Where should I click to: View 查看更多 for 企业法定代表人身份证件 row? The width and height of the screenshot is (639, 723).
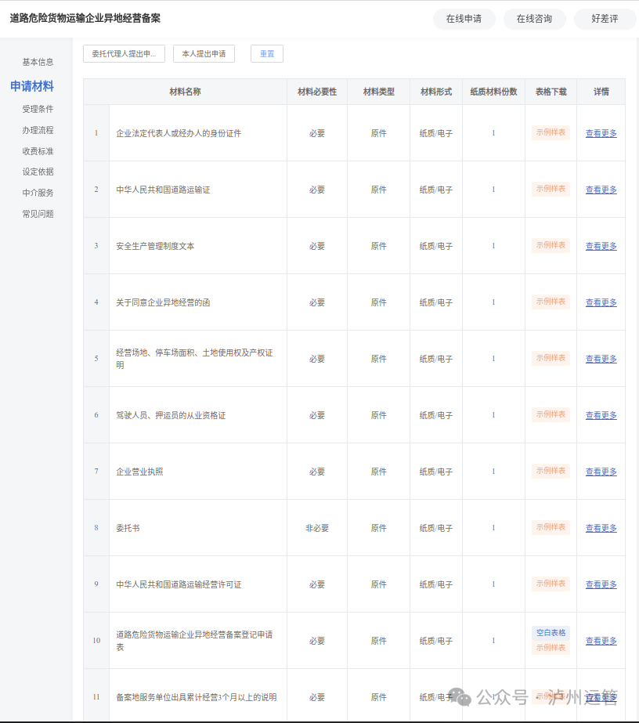point(601,133)
